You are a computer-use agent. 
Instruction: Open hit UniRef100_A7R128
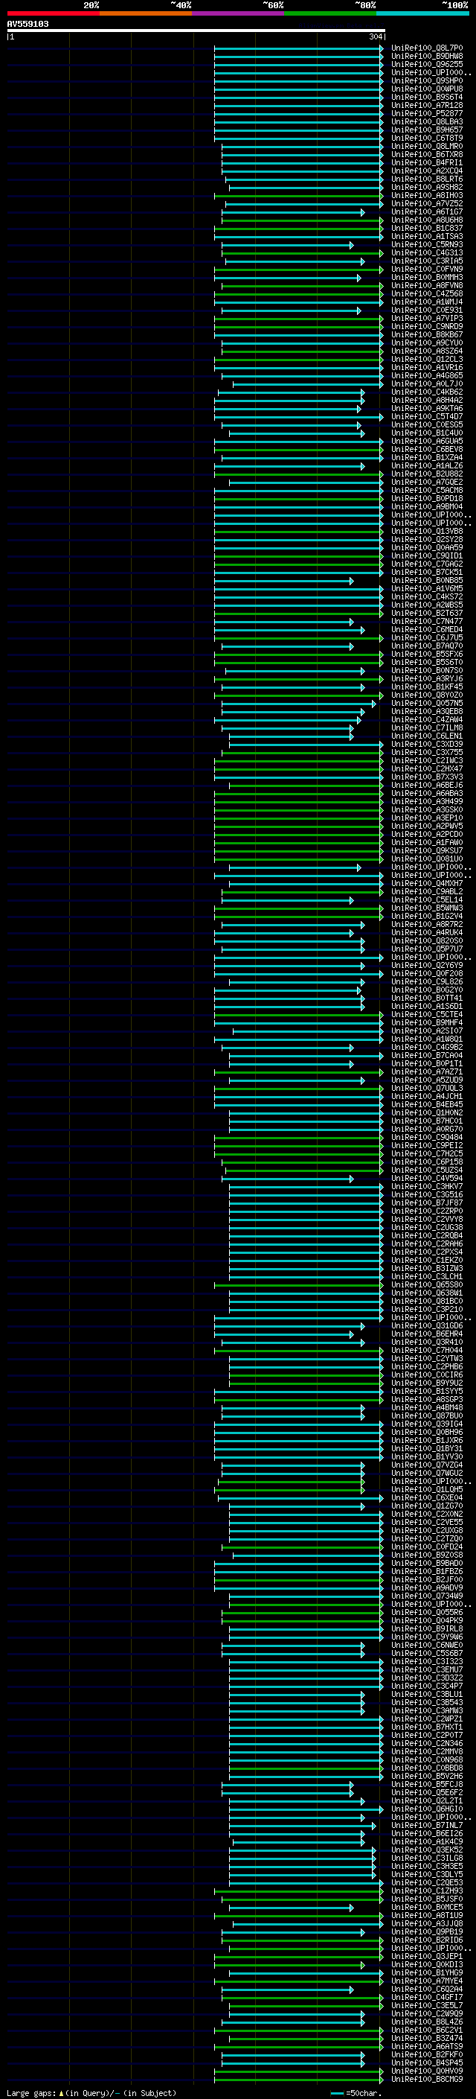[426, 105]
